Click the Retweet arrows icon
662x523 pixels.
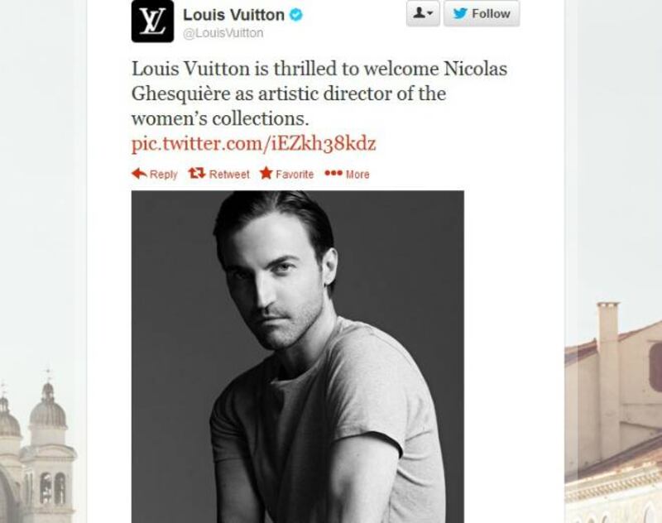tap(197, 173)
